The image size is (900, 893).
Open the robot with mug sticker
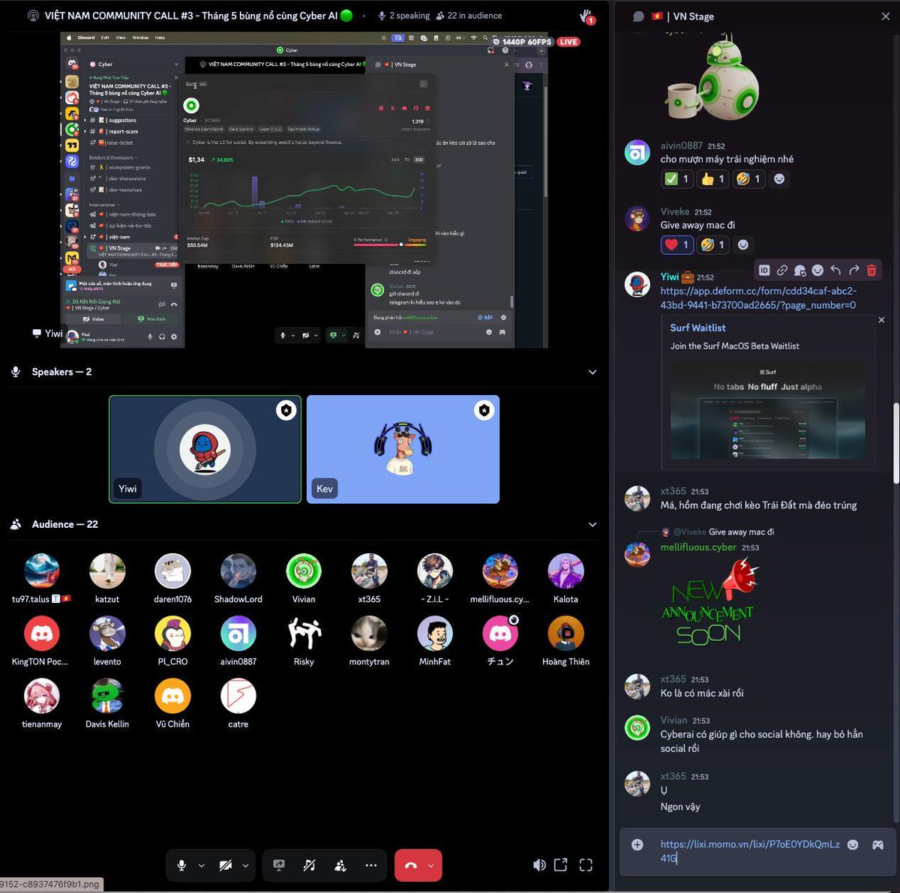pos(712,79)
